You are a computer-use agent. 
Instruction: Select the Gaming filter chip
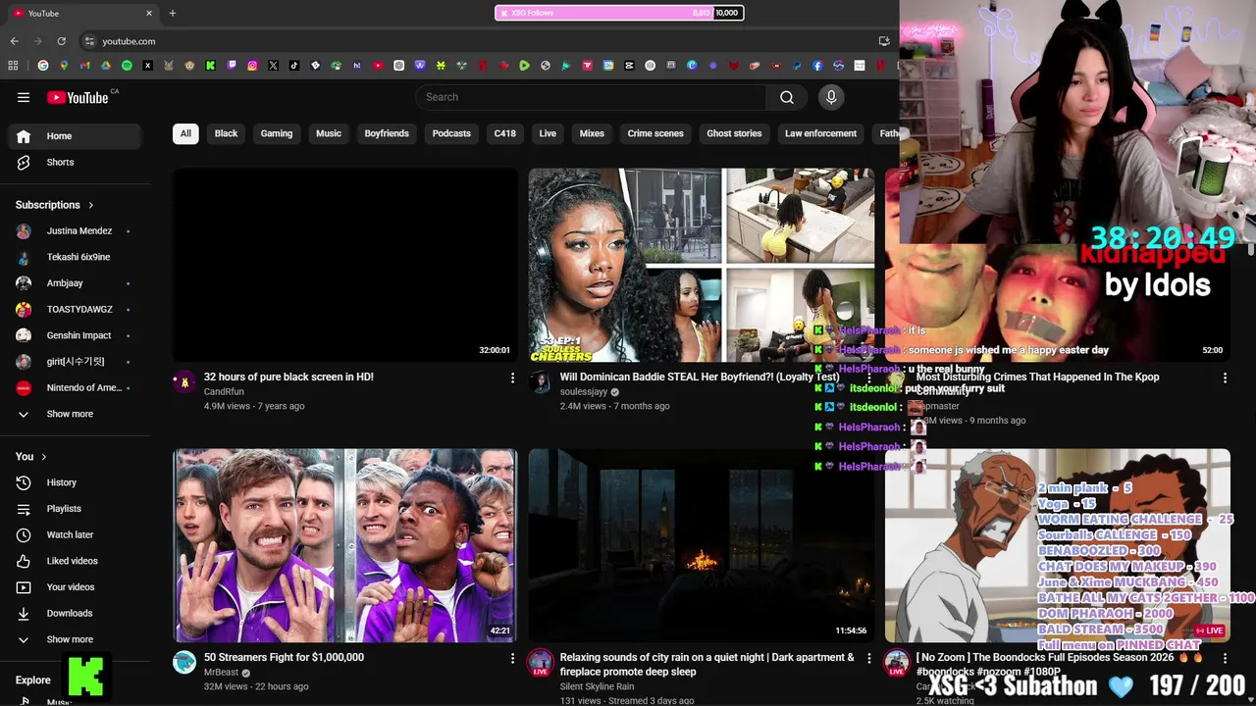[x=277, y=133]
